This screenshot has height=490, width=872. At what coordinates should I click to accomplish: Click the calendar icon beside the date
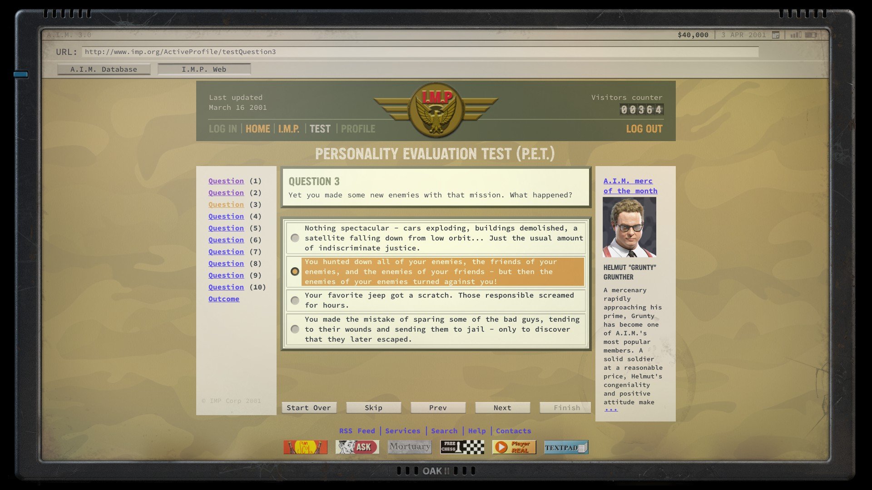[x=776, y=35]
